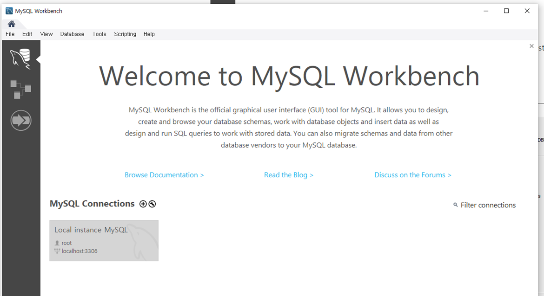Open the View menu
This screenshot has width=544, height=296.
tap(46, 34)
